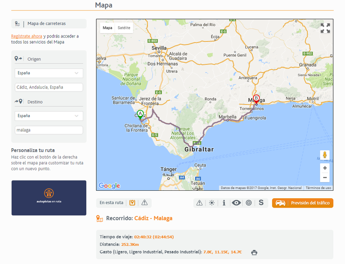Select the Street View pegman
Image resolution: width=345 pixels, height=264 pixels.
tap(324, 155)
